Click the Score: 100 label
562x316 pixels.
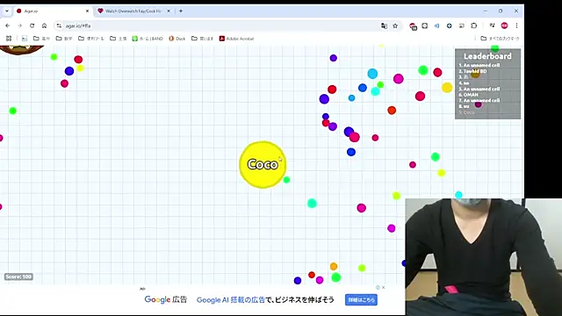click(18, 276)
